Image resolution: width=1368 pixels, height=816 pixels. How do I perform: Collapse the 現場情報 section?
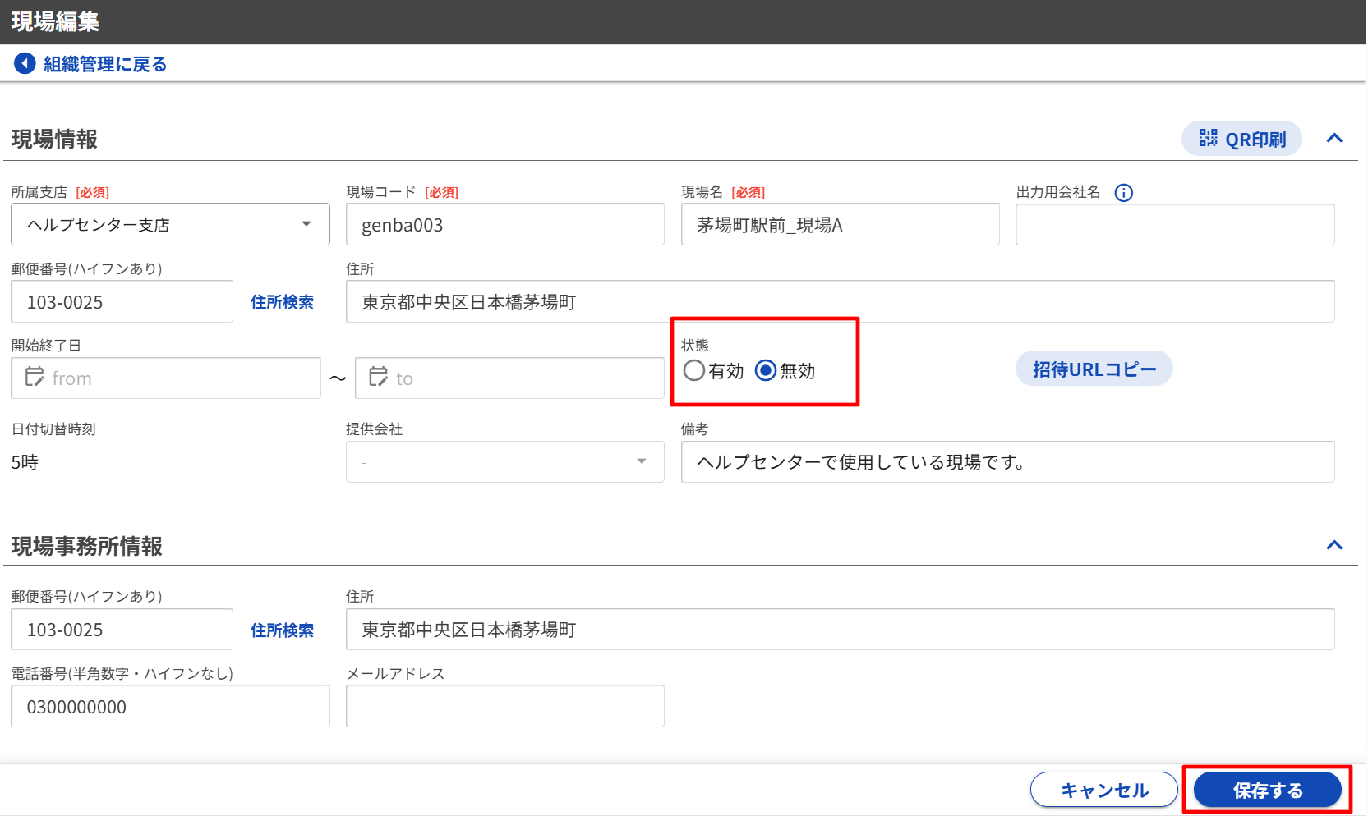[1334, 138]
